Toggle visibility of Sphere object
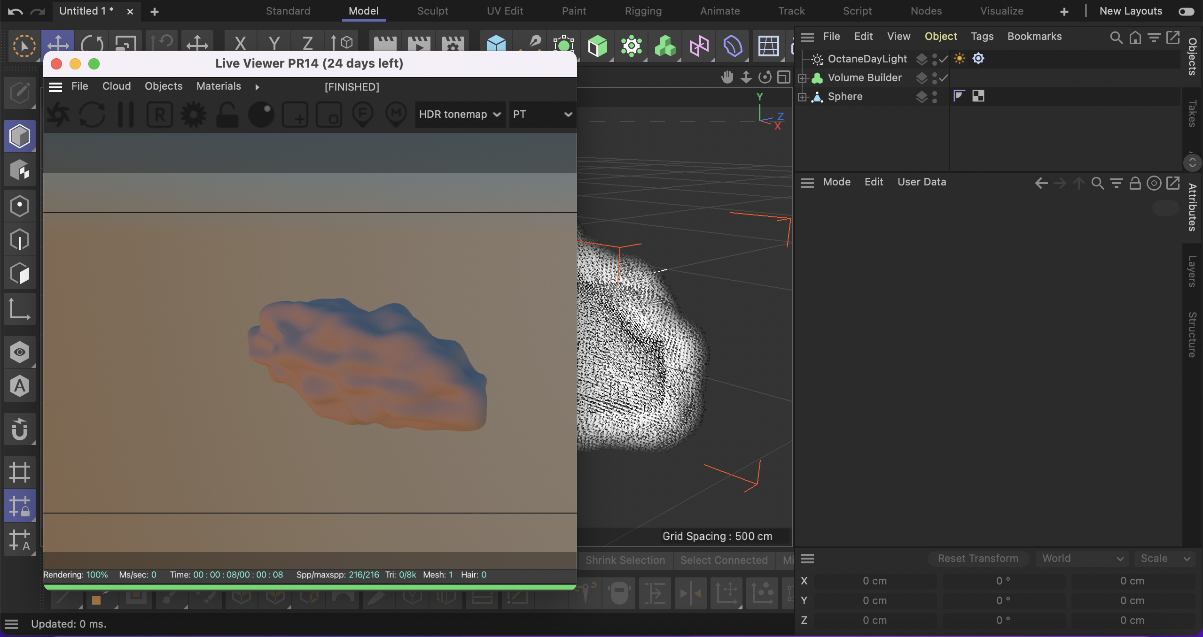The height and width of the screenshot is (637, 1203). tap(935, 94)
